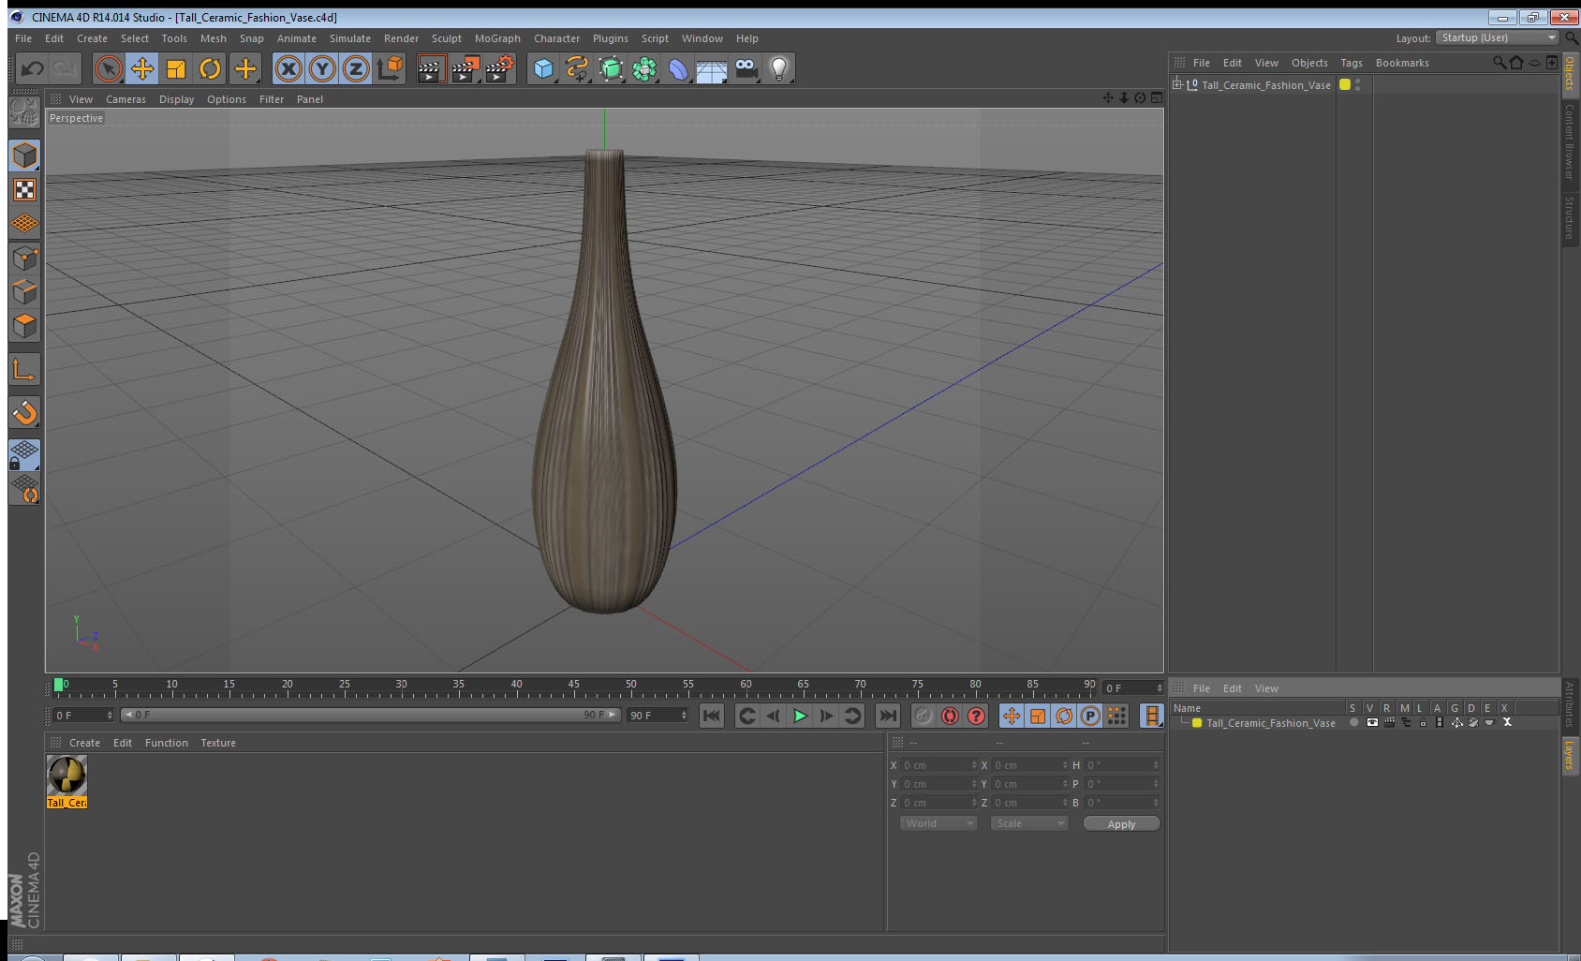The height and width of the screenshot is (961, 1581).
Task: Add a NURBS generator object
Action: tap(611, 68)
